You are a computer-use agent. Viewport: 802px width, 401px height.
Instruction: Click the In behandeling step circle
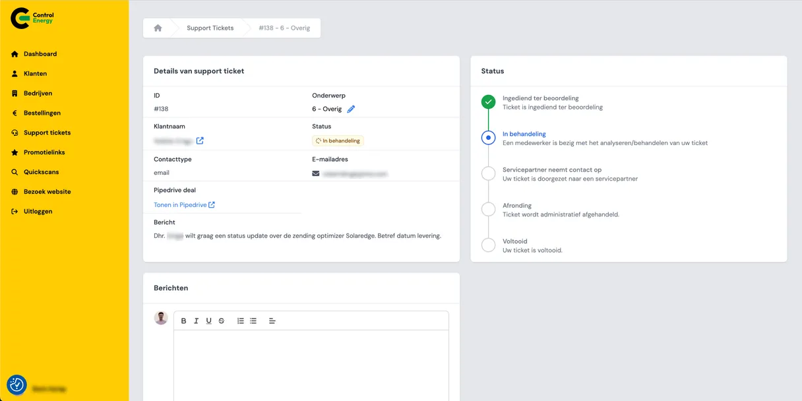[x=488, y=138]
